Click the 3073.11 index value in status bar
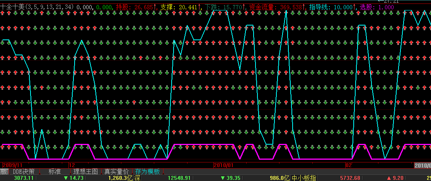431x181 pixels. (x=23, y=178)
